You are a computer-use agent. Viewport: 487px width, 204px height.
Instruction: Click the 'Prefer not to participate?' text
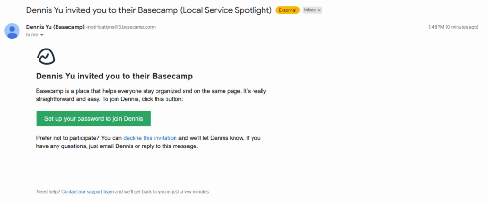(68, 138)
